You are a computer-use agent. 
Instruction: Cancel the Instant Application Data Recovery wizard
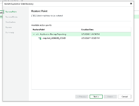pyautogui.click(x=125, y=96)
